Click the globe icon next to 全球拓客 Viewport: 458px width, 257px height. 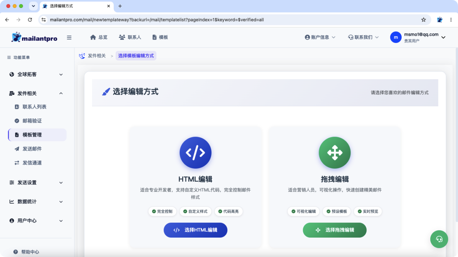point(12,74)
